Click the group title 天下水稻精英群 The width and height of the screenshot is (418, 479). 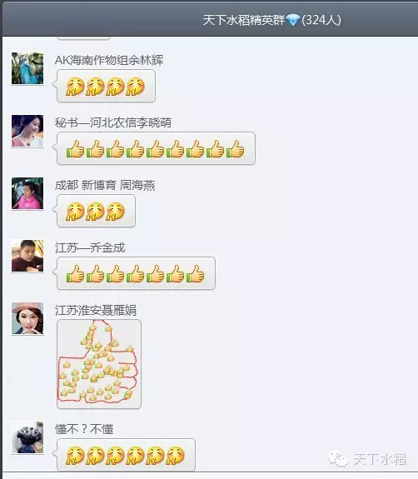pyautogui.click(x=244, y=21)
